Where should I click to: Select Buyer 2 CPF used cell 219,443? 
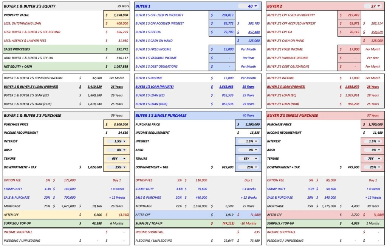pyautogui.click(x=350, y=15)
